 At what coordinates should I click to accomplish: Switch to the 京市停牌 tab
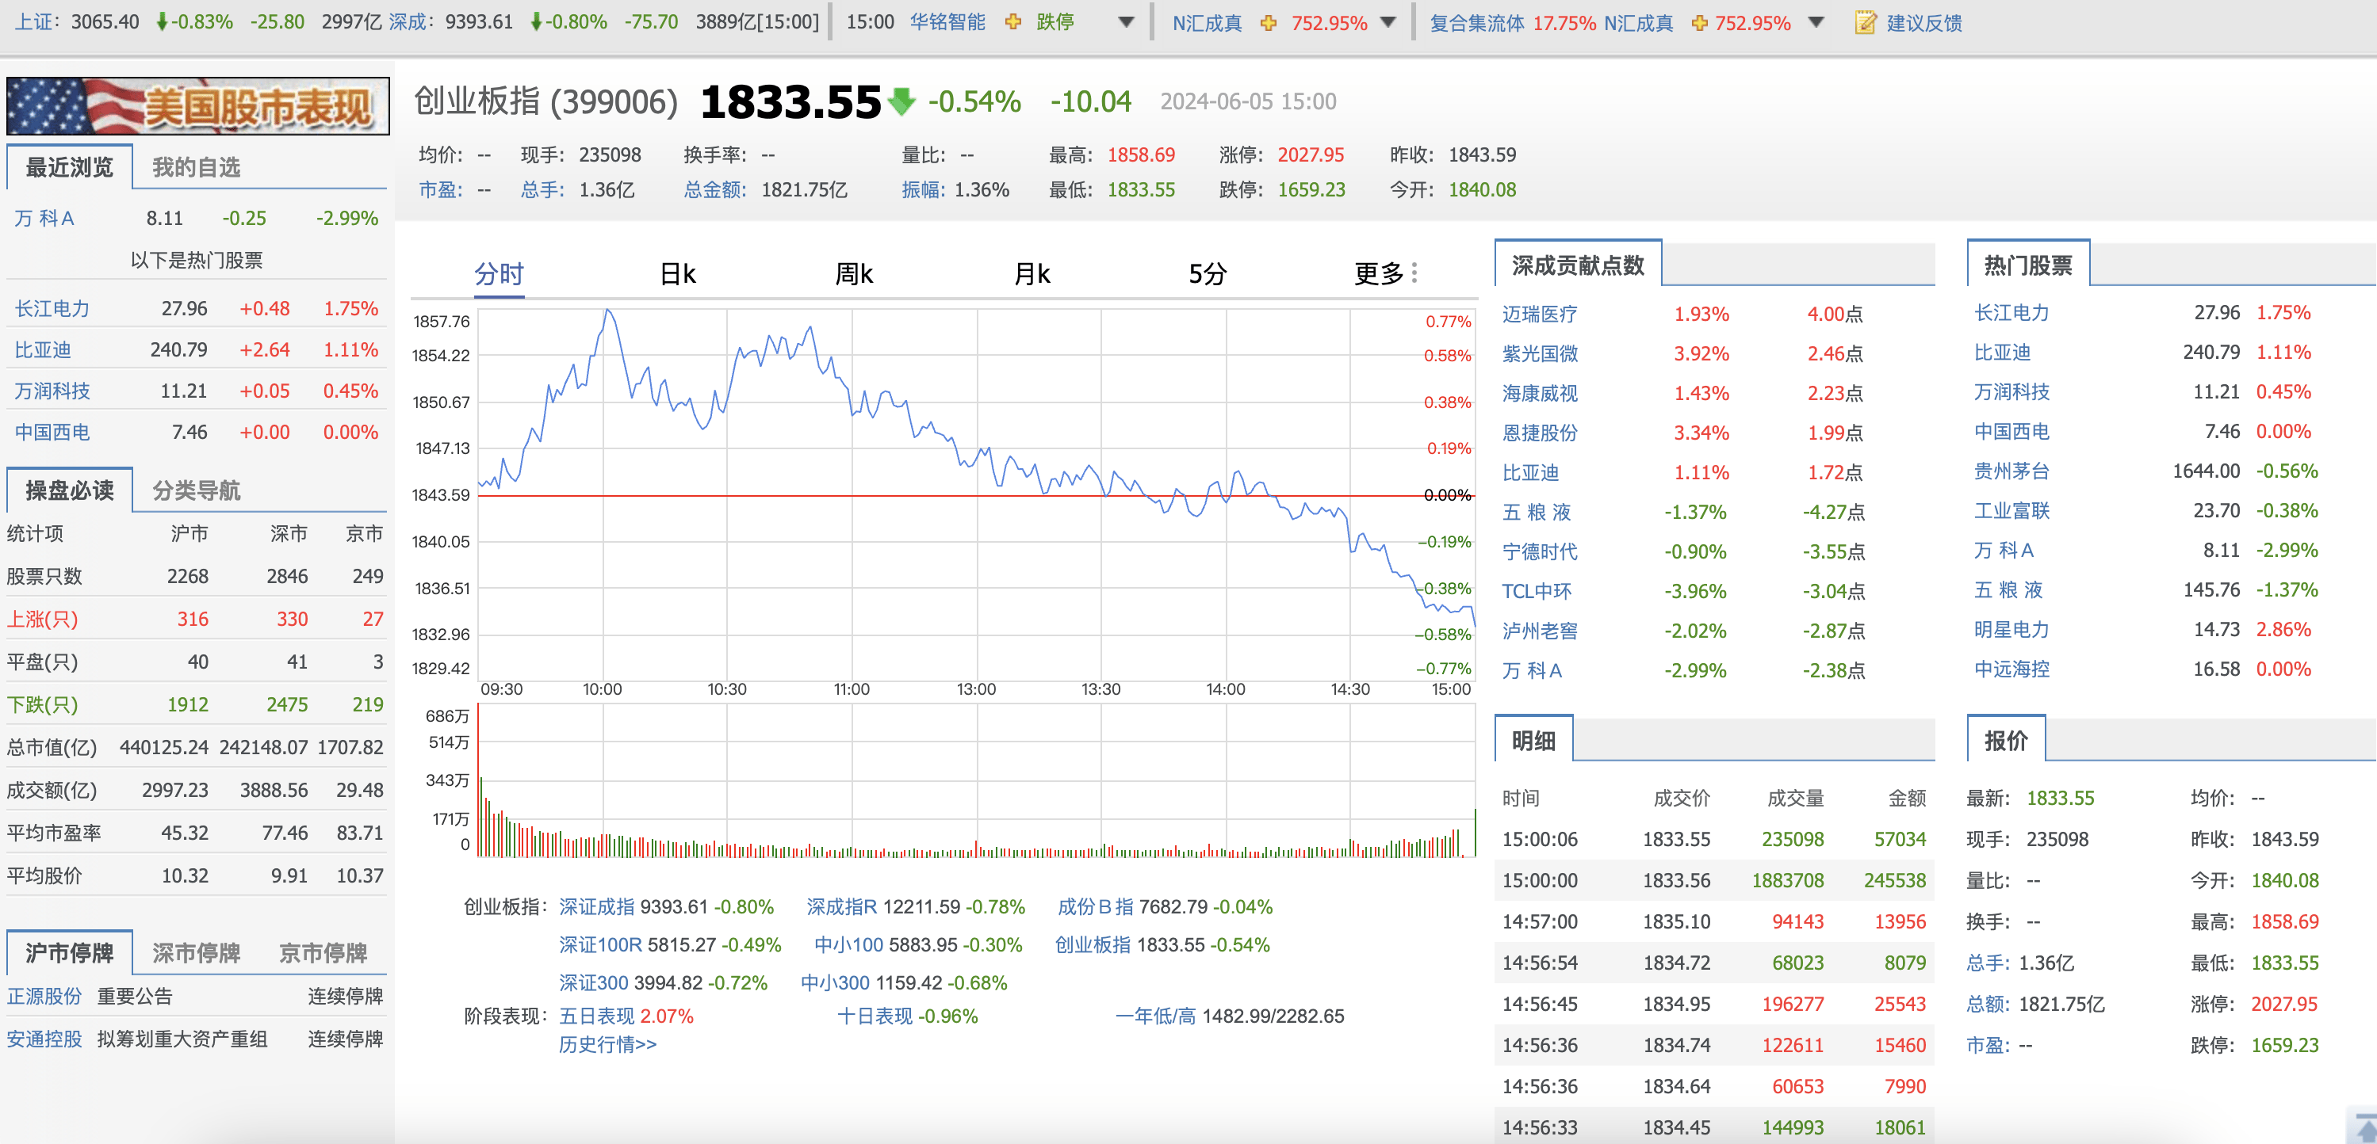point(326,953)
